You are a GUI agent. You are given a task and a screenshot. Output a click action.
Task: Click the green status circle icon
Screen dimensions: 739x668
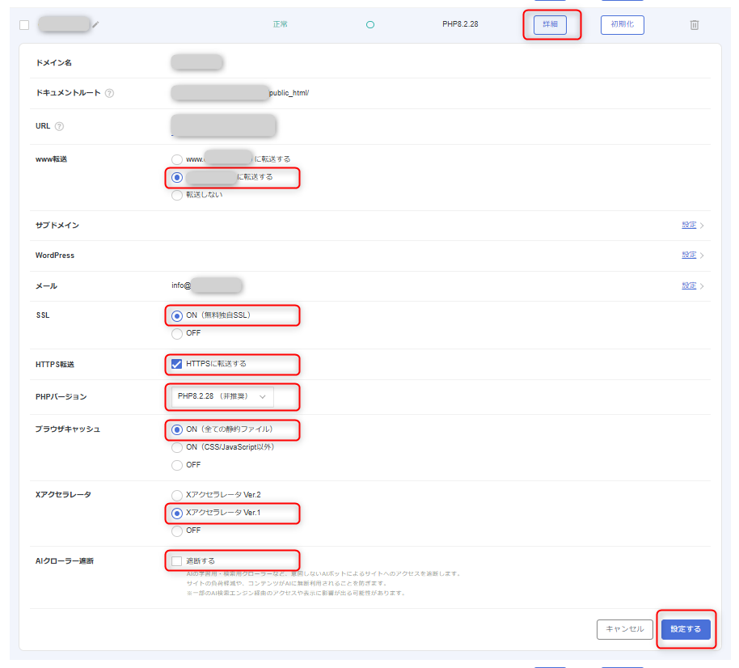(370, 25)
